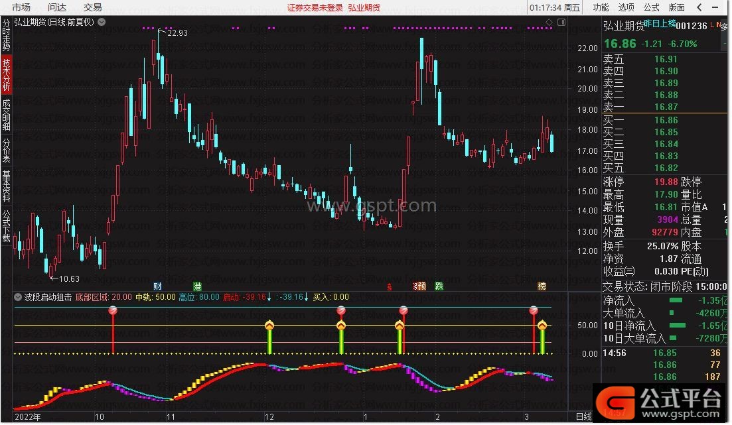Click the 预 forecast marker below chart
732x425 pixels.
point(421,286)
